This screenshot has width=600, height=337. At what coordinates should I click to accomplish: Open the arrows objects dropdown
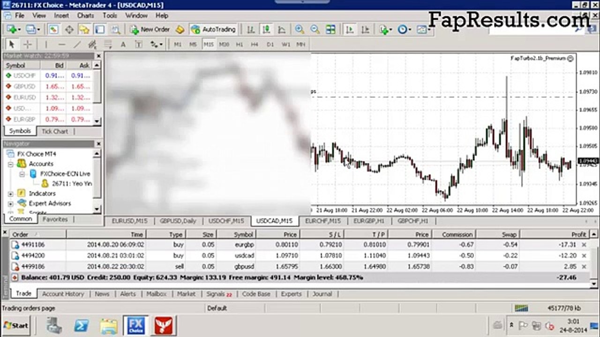[x=157, y=44]
